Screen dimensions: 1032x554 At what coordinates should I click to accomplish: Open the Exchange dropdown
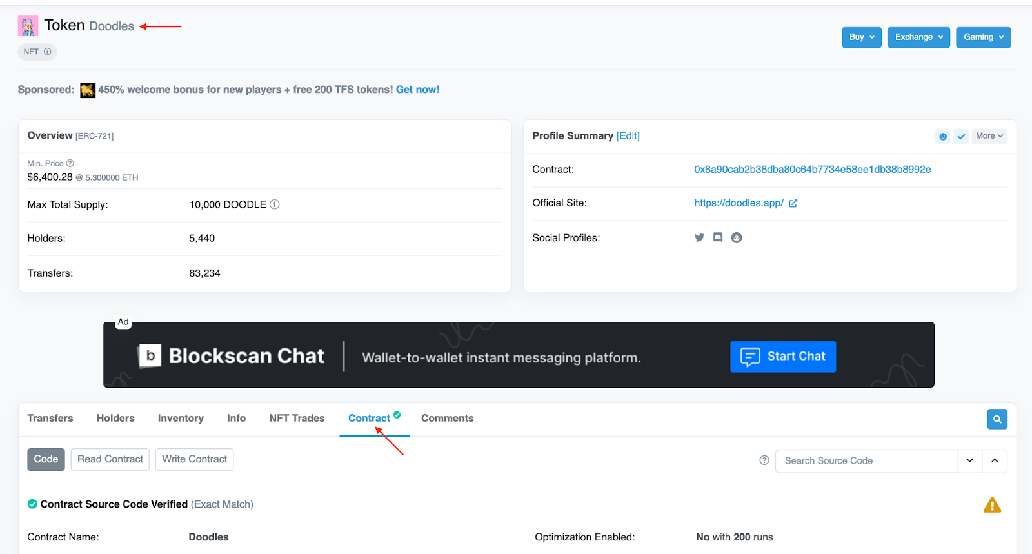(918, 37)
